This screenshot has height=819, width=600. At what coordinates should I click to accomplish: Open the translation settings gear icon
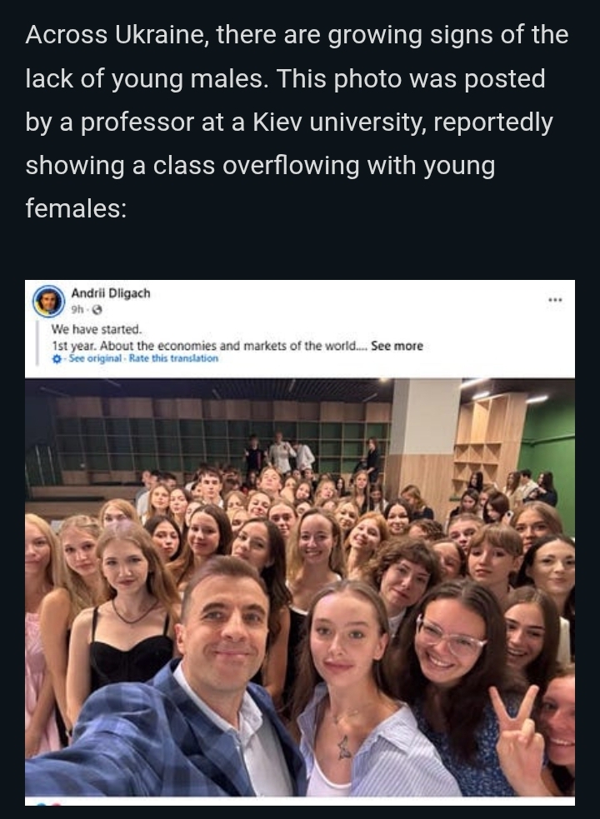click(x=57, y=358)
